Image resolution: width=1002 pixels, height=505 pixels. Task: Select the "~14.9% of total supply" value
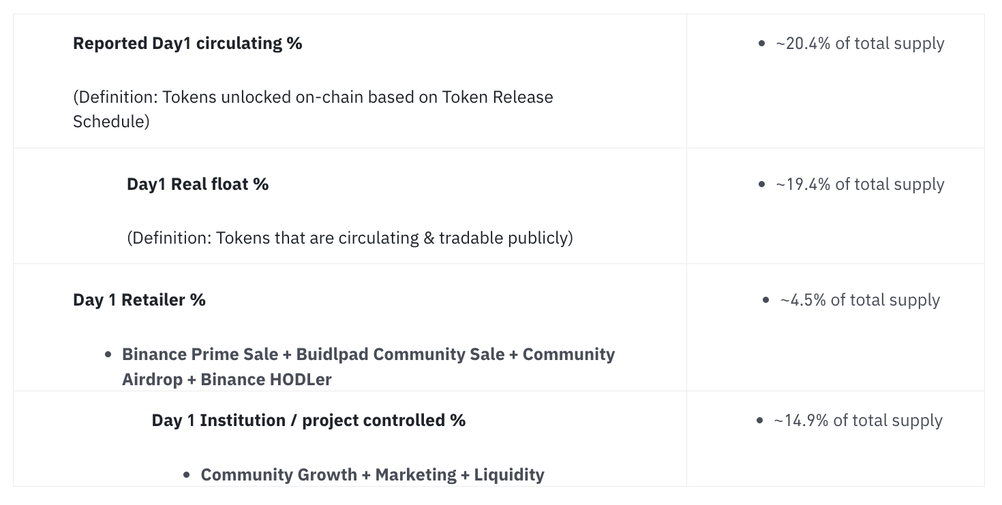pyautogui.click(x=857, y=421)
